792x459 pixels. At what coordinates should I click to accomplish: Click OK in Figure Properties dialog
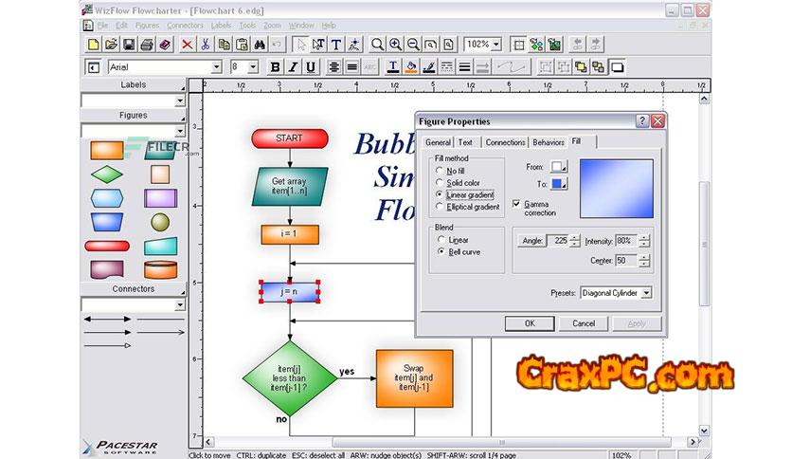529,323
